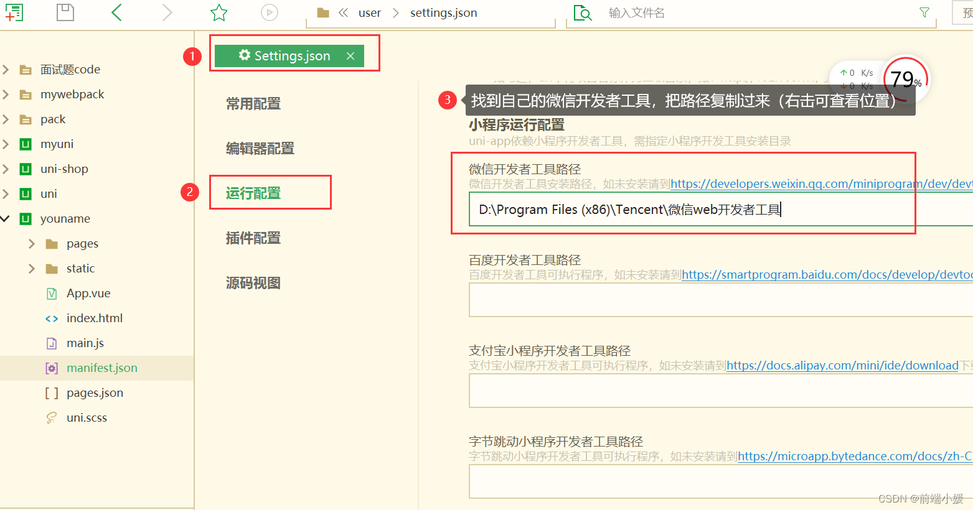Image resolution: width=973 pixels, height=510 pixels.
Task: Click the Run play button icon
Action: pos(270,12)
